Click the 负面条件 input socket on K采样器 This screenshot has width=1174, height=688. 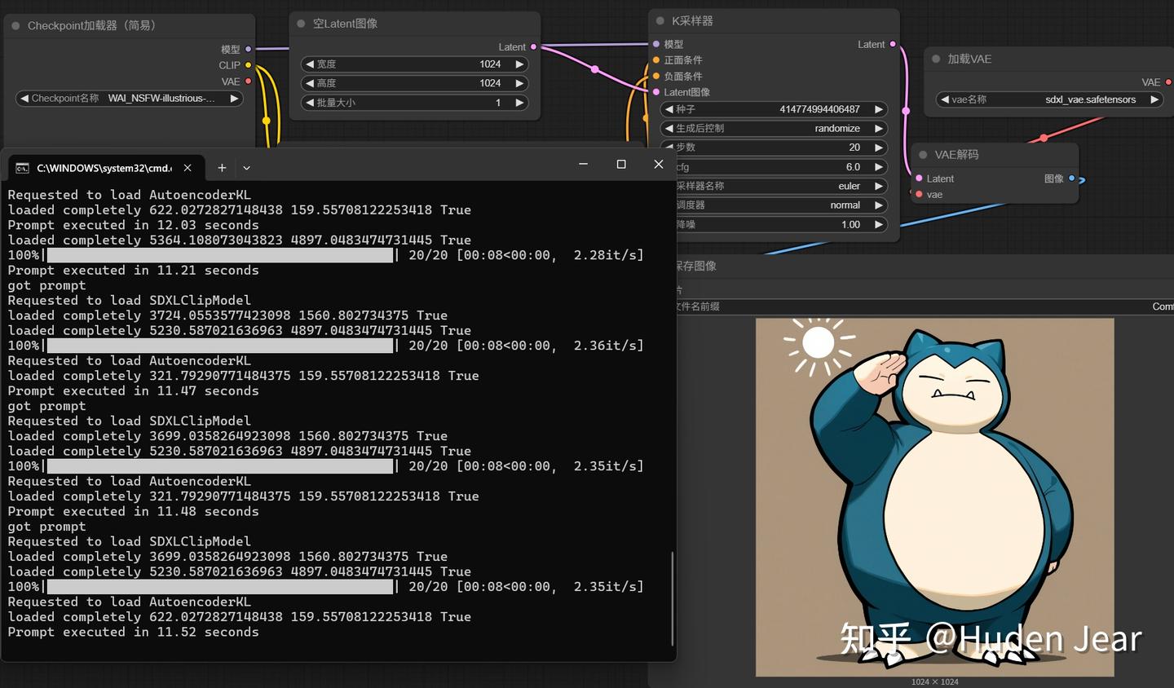pos(656,77)
